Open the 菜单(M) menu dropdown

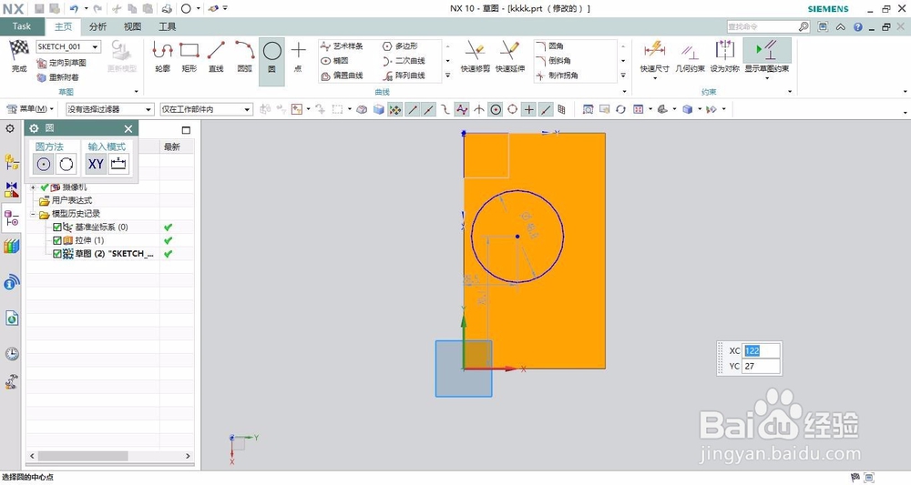click(x=30, y=109)
